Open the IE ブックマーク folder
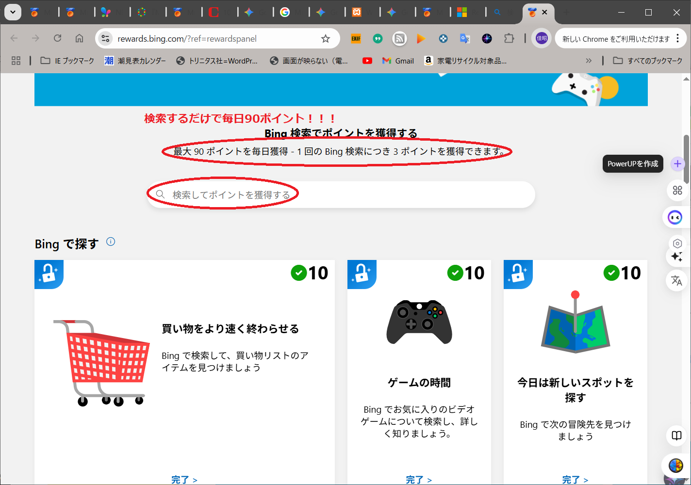The image size is (691, 485). [x=67, y=61]
